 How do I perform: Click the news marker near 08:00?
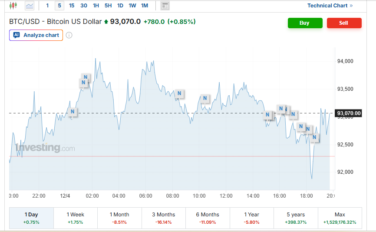pos(179,93)
